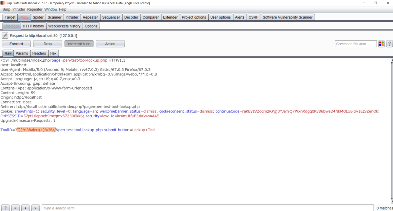Open the Help menu

tap(63, 10)
